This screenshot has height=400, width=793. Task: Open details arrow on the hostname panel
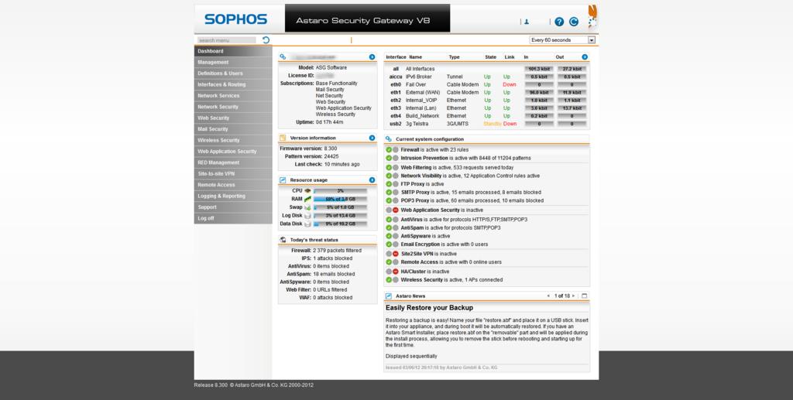[372, 57]
